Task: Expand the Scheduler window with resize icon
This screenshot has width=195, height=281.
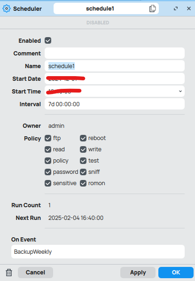Action: [x=176, y=8]
